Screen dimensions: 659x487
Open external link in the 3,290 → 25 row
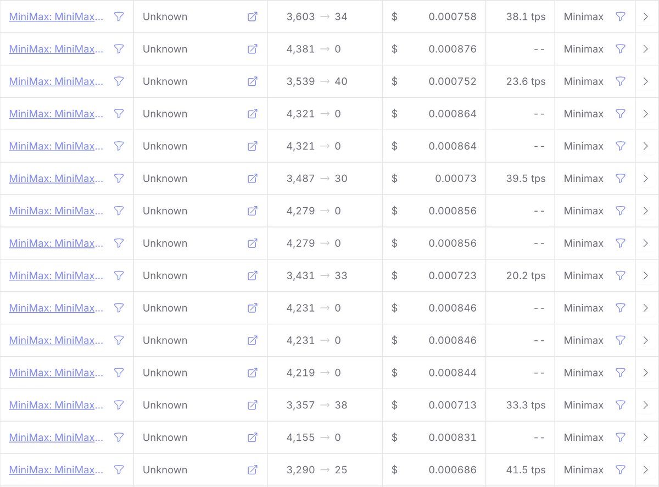pos(253,470)
